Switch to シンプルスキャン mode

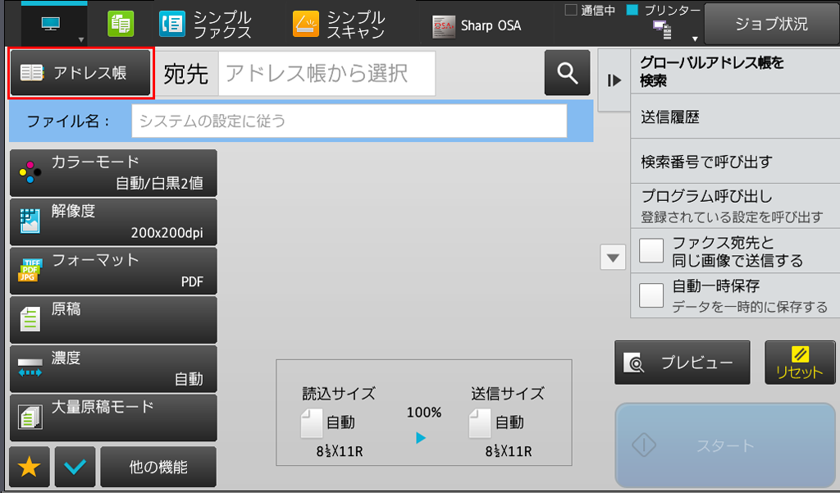339,25
